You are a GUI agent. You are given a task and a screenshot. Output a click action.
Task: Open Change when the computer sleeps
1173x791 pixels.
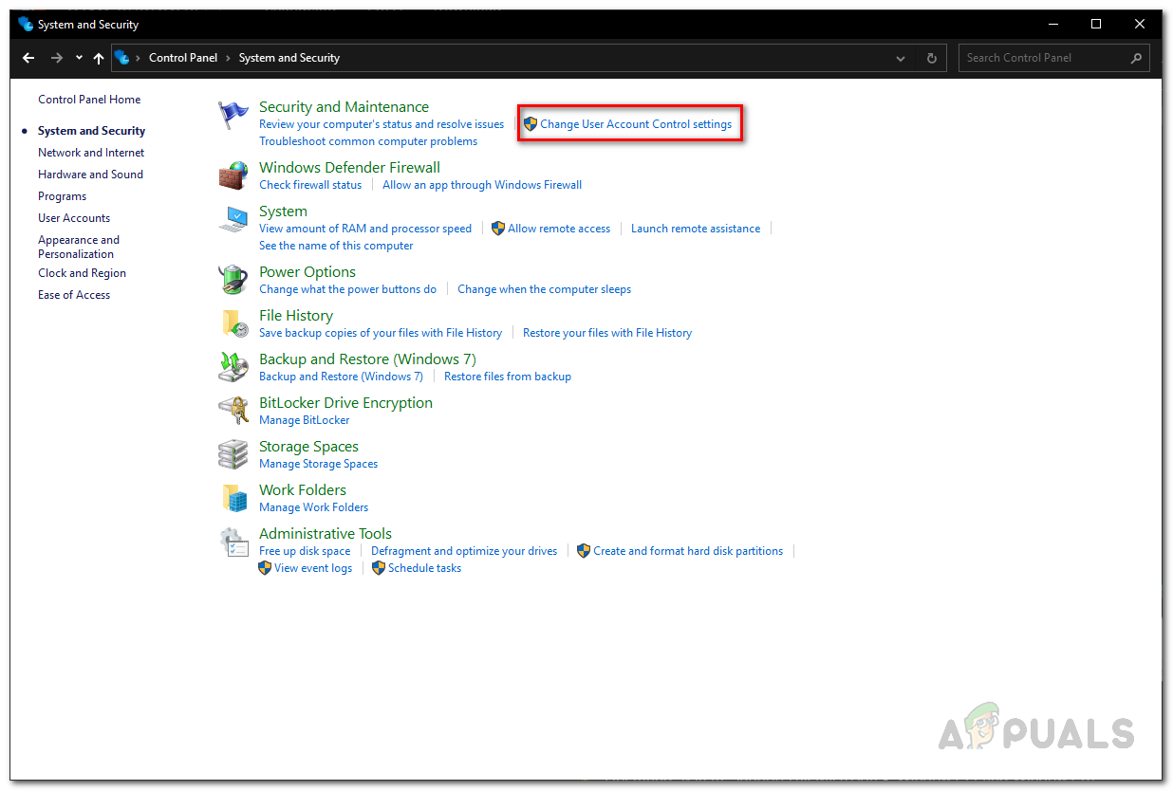click(544, 289)
